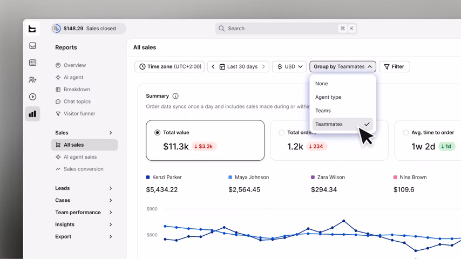This screenshot has height=259, width=461.
Task: Choose Agent type in Group by menu
Action: [x=343, y=97]
